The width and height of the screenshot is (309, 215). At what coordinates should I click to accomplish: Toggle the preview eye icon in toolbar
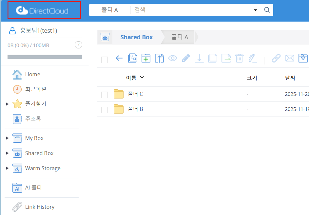(x=173, y=59)
